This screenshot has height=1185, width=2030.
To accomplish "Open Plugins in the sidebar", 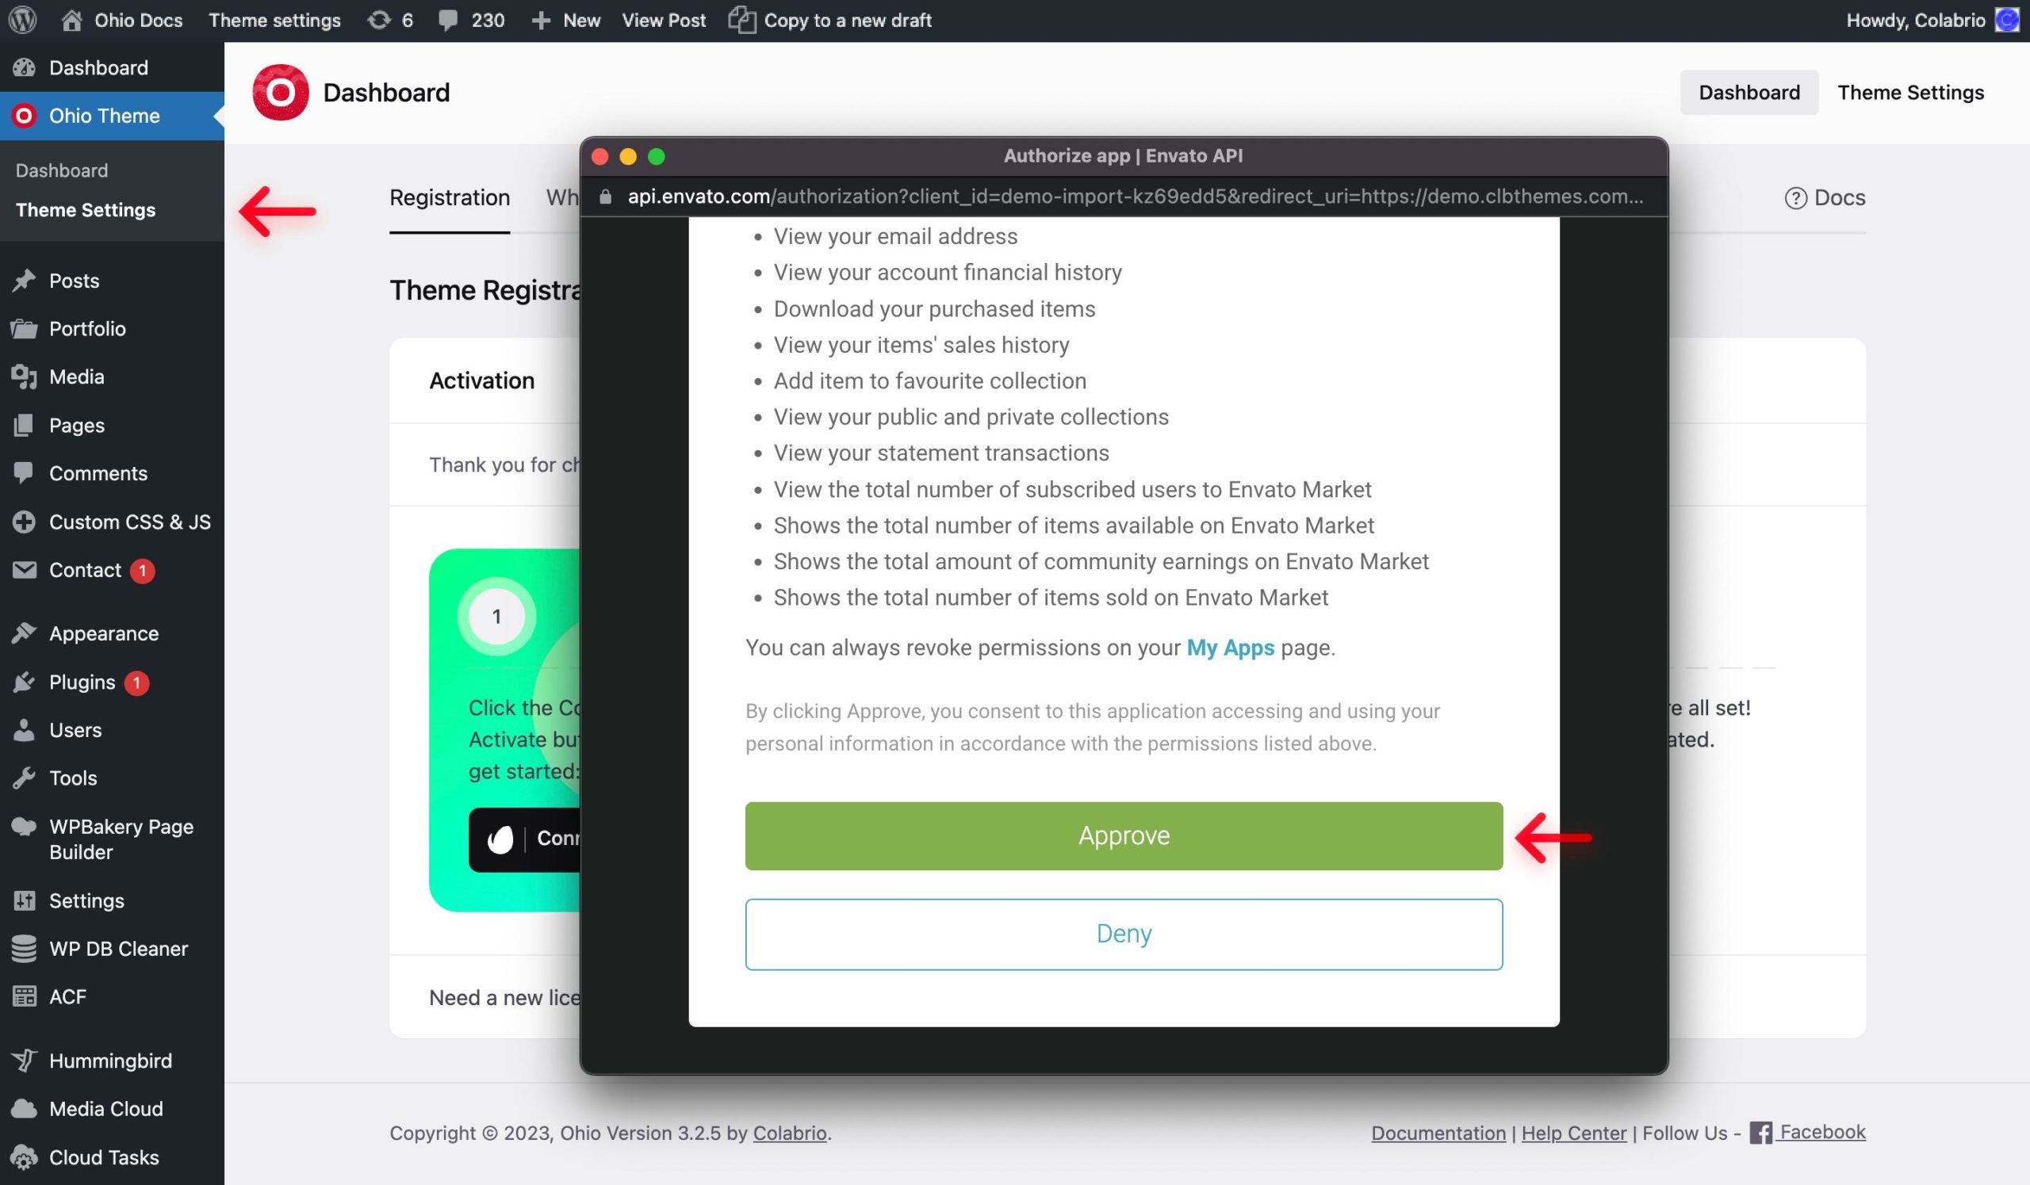I will point(112,682).
